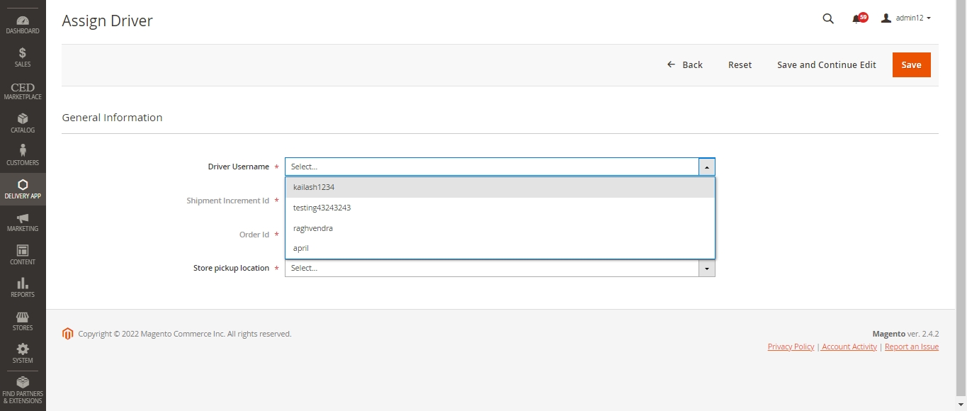Click the search magnifier icon
Viewport: 967px width, 411px height.
(828, 18)
